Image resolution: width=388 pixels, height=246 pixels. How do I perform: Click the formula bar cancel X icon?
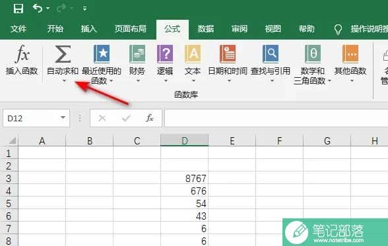[x=102, y=118]
